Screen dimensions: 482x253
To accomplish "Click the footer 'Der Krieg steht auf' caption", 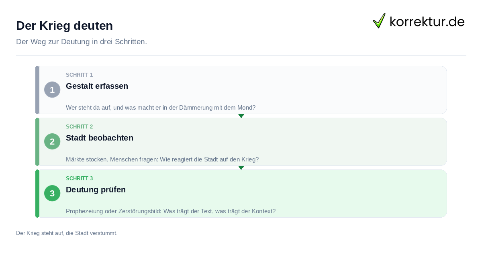I will click(67, 233).
